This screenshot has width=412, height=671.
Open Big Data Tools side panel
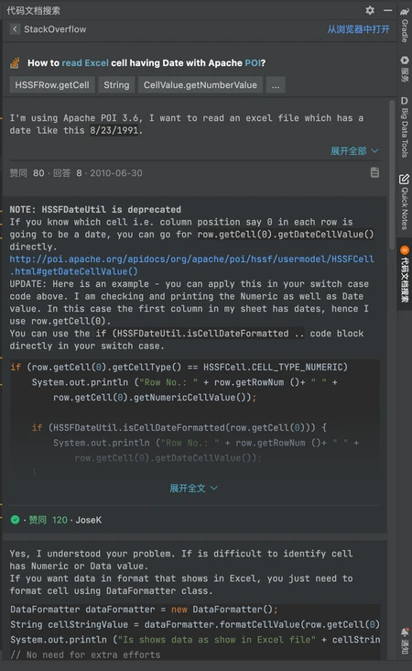[405, 127]
